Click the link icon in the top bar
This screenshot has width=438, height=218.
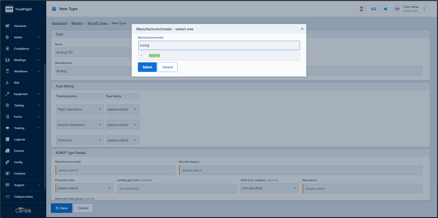coord(373,9)
